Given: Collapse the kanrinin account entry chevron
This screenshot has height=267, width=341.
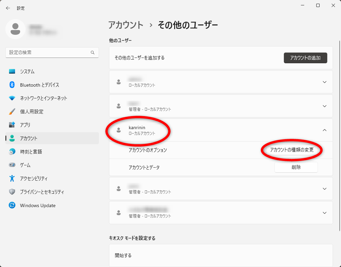Looking at the screenshot, I should coord(324,130).
